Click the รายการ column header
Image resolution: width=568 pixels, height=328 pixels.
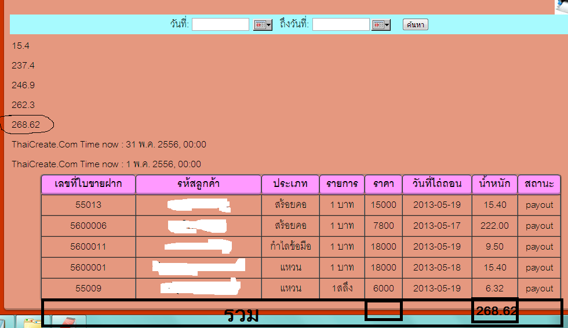pos(342,184)
